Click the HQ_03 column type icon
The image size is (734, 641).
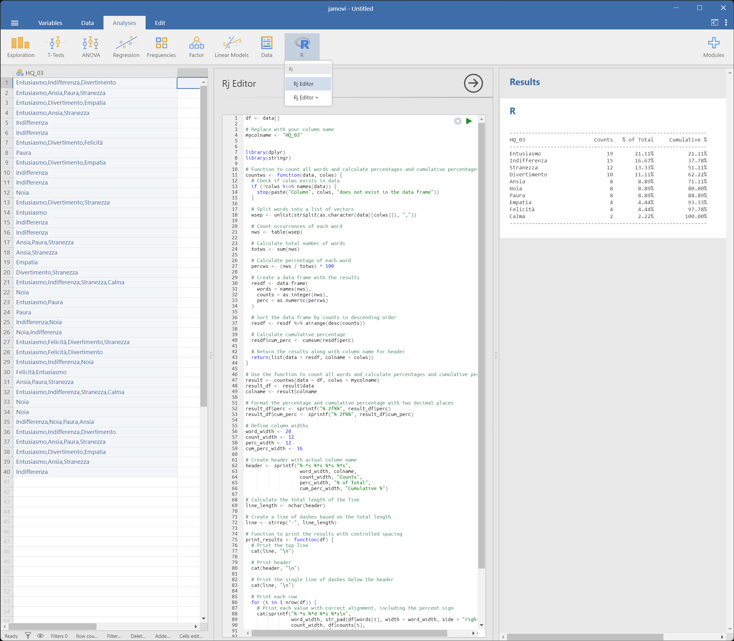pos(20,72)
